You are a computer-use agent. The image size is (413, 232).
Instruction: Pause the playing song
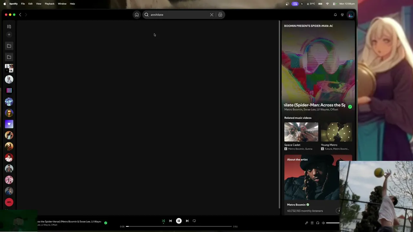(x=179, y=221)
